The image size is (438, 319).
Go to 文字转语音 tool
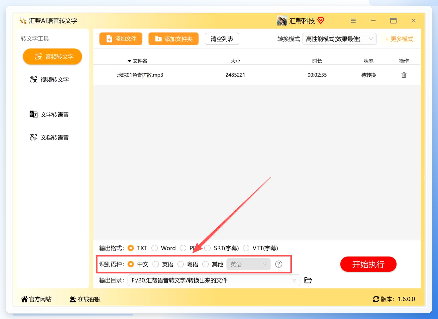pyautogui.click(x=49, y=115)
